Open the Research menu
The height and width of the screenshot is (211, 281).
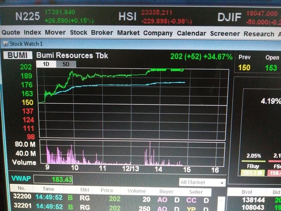tap(259, 34)
